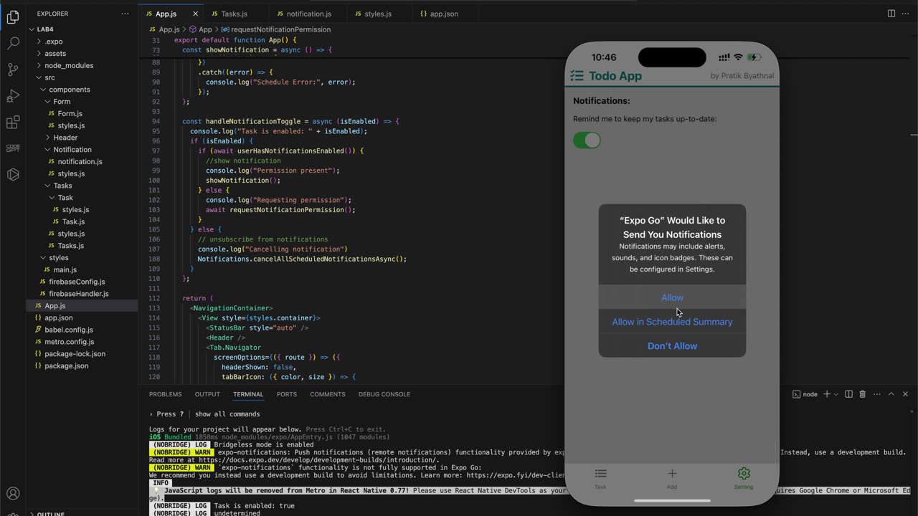The image size is (918, 516).
Task: Click the new terminal plus icon
Action: click(826, 394)
